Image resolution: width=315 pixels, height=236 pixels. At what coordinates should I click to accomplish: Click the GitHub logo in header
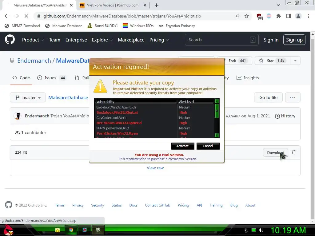(x=10, y=40)
